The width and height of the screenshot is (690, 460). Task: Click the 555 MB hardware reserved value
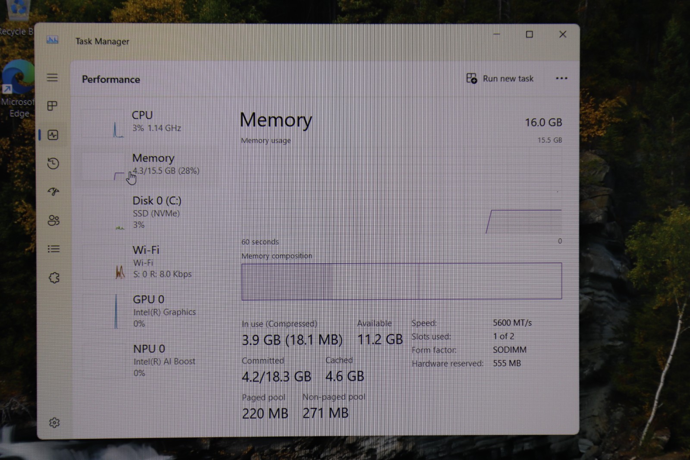[x=507, y=363]
